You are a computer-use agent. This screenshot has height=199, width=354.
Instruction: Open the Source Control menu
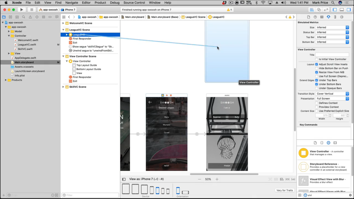pyautogui.click(x=134, y=3)
